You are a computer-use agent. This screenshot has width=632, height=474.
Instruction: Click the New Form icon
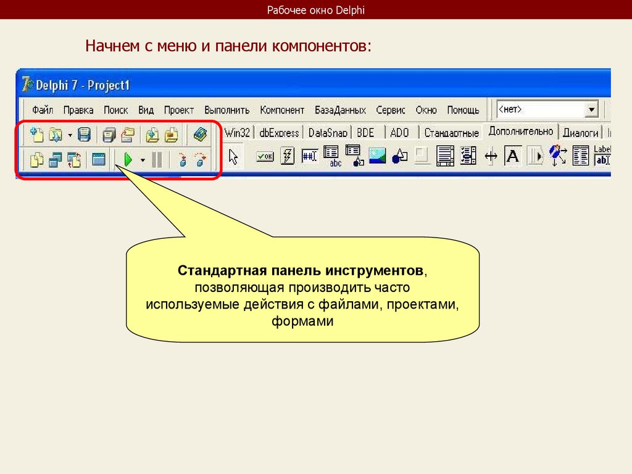tap(99, 160)
